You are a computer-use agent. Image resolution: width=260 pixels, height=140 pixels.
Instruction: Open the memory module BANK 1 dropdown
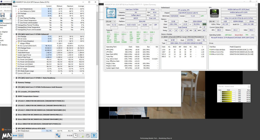tap(184, 37)
